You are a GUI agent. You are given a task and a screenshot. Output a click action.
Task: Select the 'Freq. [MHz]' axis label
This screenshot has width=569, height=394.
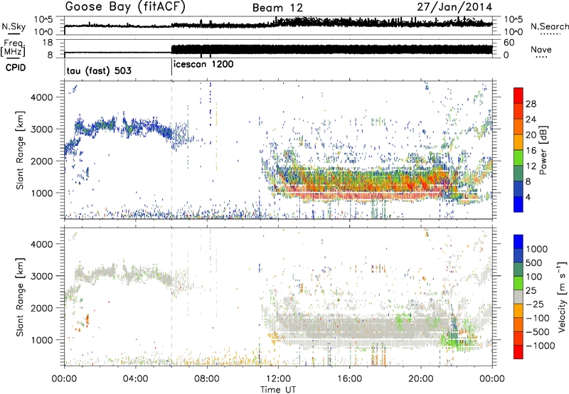click(14, 48)
